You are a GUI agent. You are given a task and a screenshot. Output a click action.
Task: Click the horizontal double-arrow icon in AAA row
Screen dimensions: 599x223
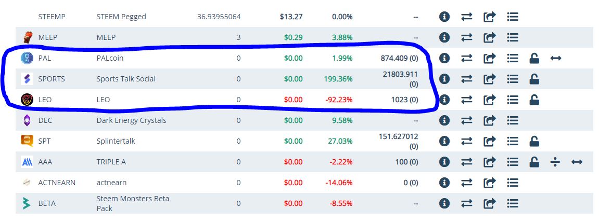[x=577, y=162]
